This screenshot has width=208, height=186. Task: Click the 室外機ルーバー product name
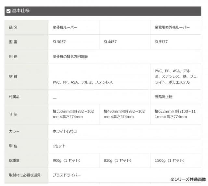pyautogui.click(x=65, y=28)
